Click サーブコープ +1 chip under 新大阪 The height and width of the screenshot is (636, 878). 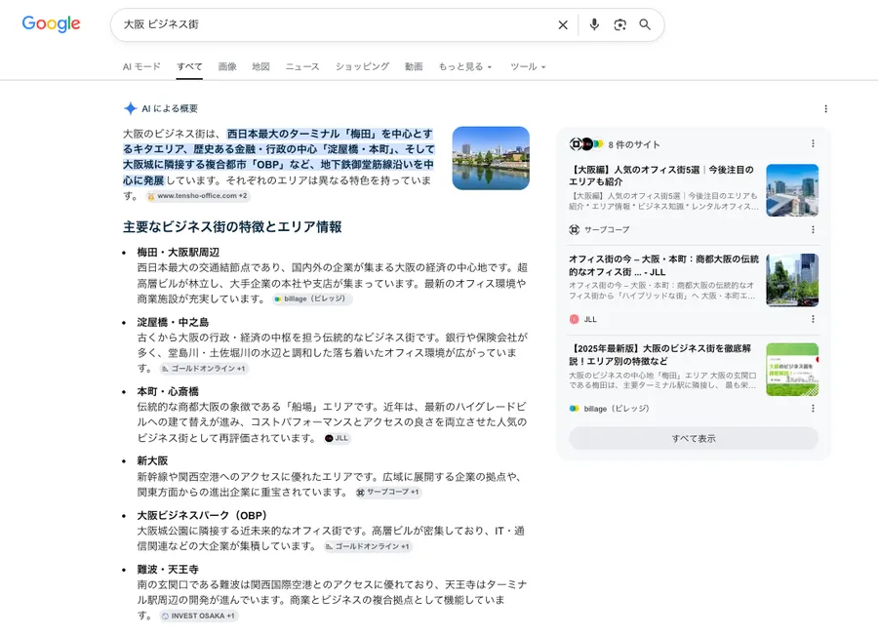click(388, 492)
